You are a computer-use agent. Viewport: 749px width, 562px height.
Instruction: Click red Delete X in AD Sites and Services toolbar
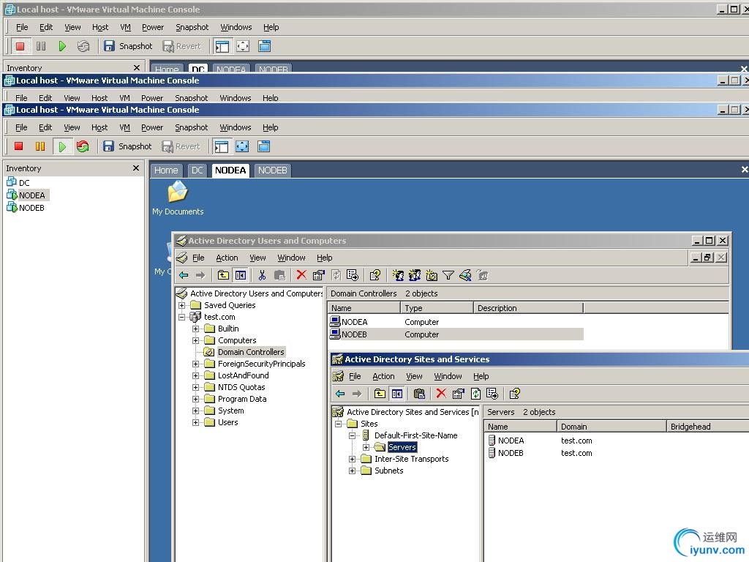[441, 393]
